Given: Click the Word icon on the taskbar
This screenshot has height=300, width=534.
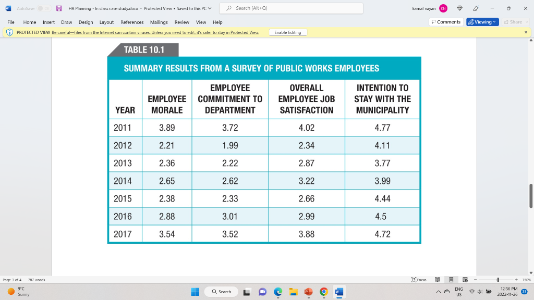Looking at the screenshot, I should (339, 292).
